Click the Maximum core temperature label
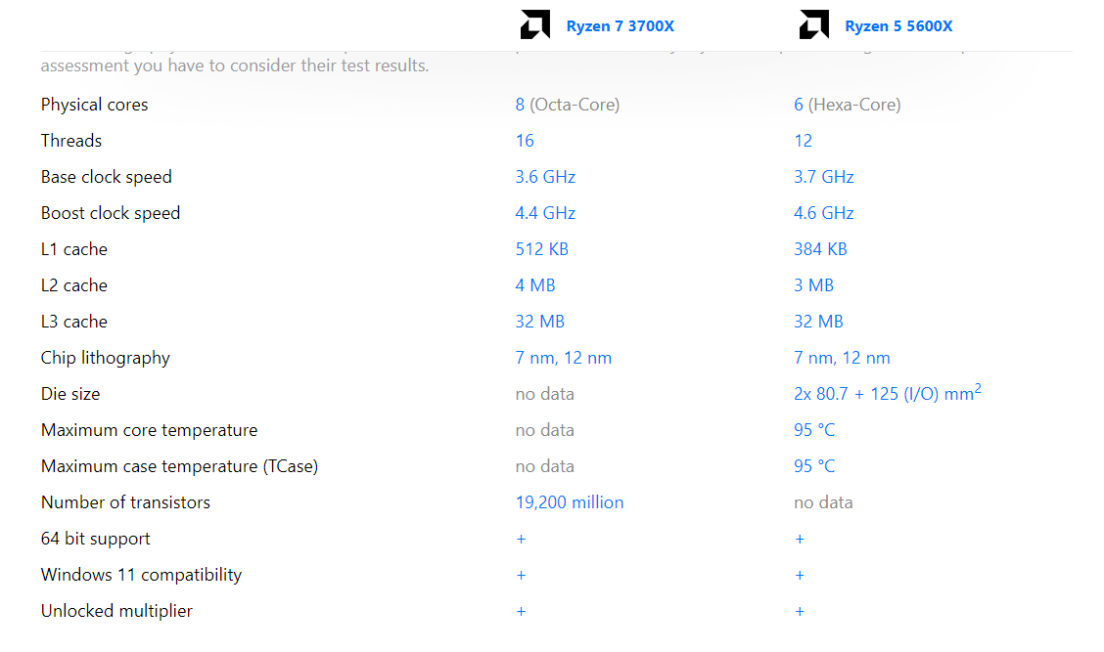 150,430
